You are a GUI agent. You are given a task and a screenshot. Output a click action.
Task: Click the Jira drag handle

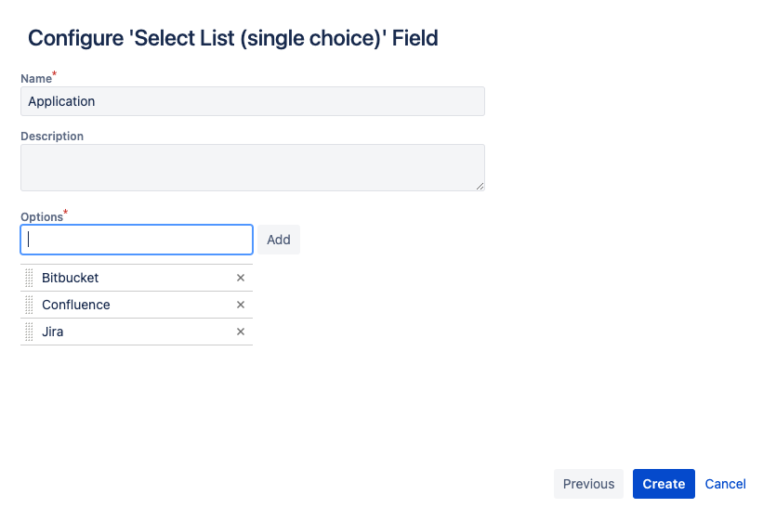pyautogui.click(x=30, y=332)
